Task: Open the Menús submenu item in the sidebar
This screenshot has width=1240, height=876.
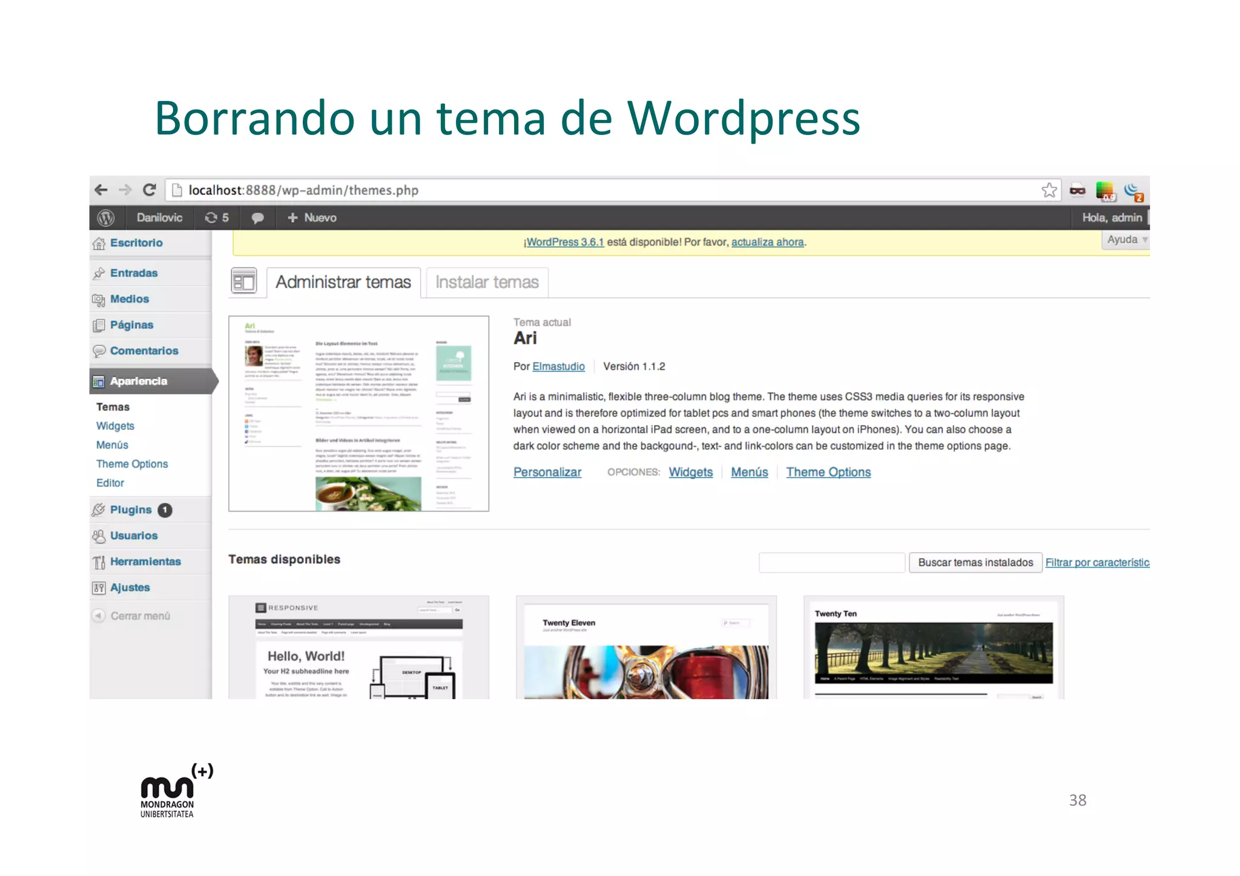Action: coord(112,445)
